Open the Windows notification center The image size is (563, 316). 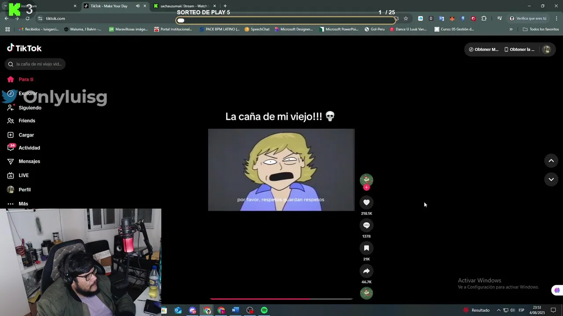pyautogui.click(x=553, y=310)
